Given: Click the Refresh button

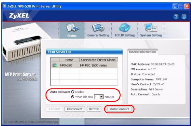Looking at the screenshot, I should [94, 109].
